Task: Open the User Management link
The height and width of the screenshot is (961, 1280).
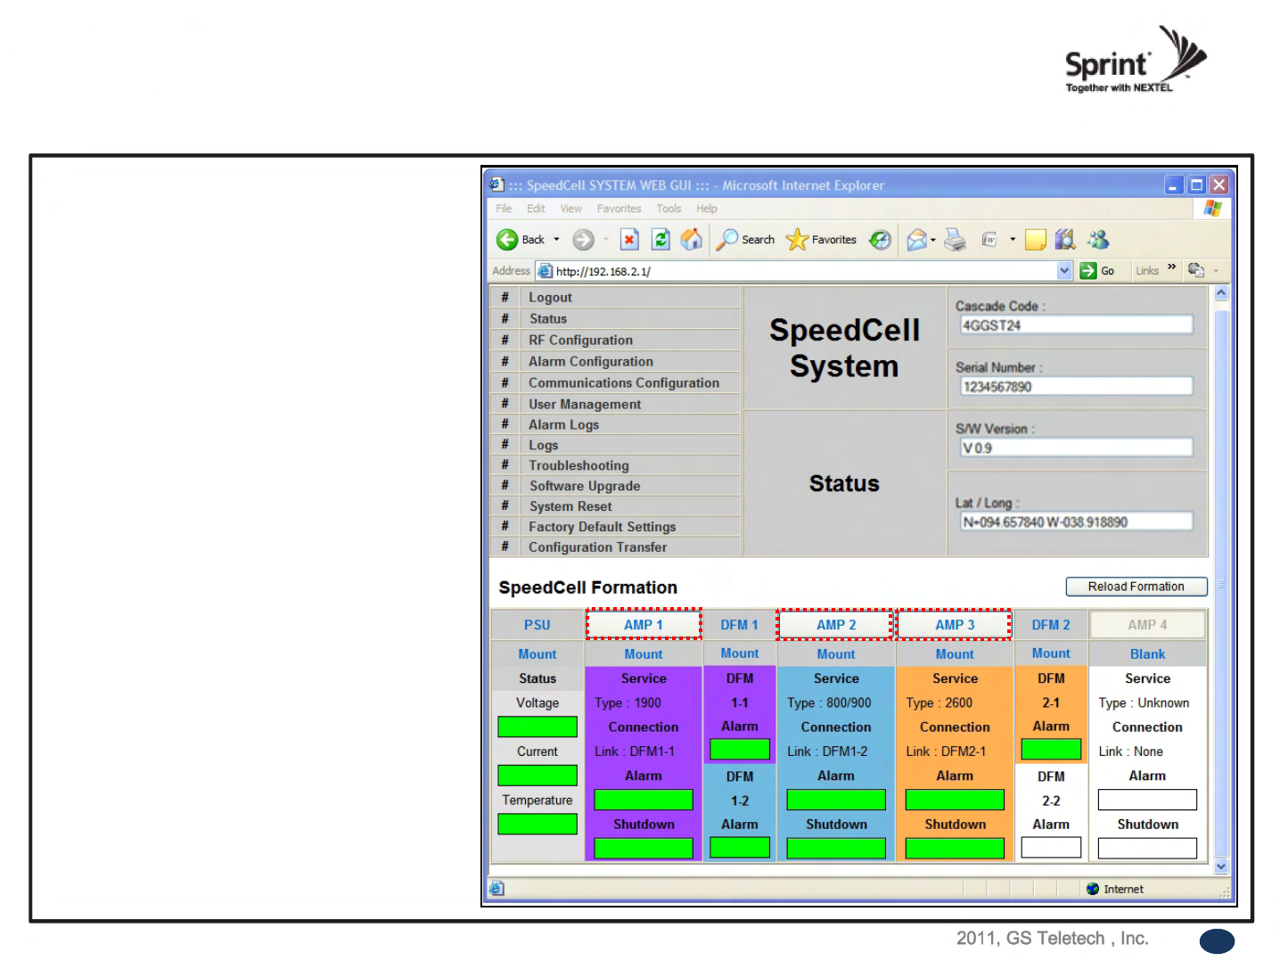Action: click(585, 405)
